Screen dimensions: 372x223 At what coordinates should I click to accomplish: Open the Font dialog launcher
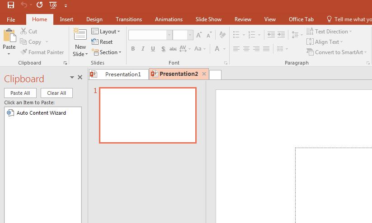[226, 63]
